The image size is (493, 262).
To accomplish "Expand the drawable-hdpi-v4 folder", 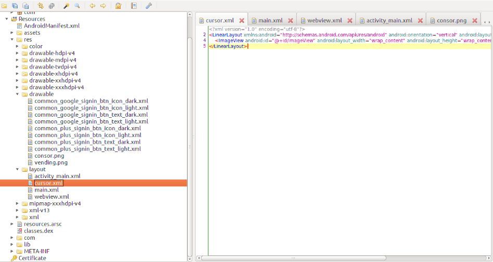I will [17, 53].
